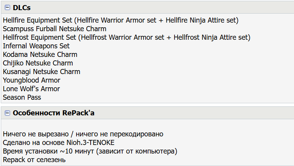Click Kodama Netsuke Charm item
This screenshot has width=294, height=166.
pos(40,55)
